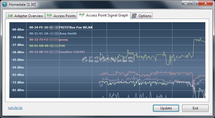
Task: Select the FRITZ!Box Fon WLAN legend entry
Action: tap(61, 28)
